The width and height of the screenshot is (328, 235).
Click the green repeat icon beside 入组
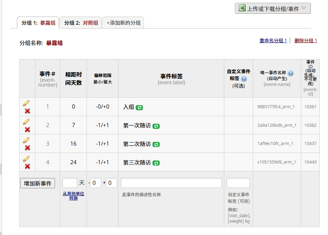pyautogui.click(x=139, y=108)
